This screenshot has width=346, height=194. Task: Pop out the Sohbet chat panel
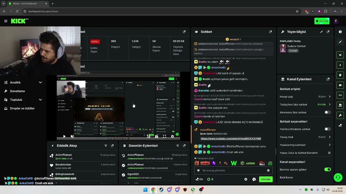coord(270,32)
